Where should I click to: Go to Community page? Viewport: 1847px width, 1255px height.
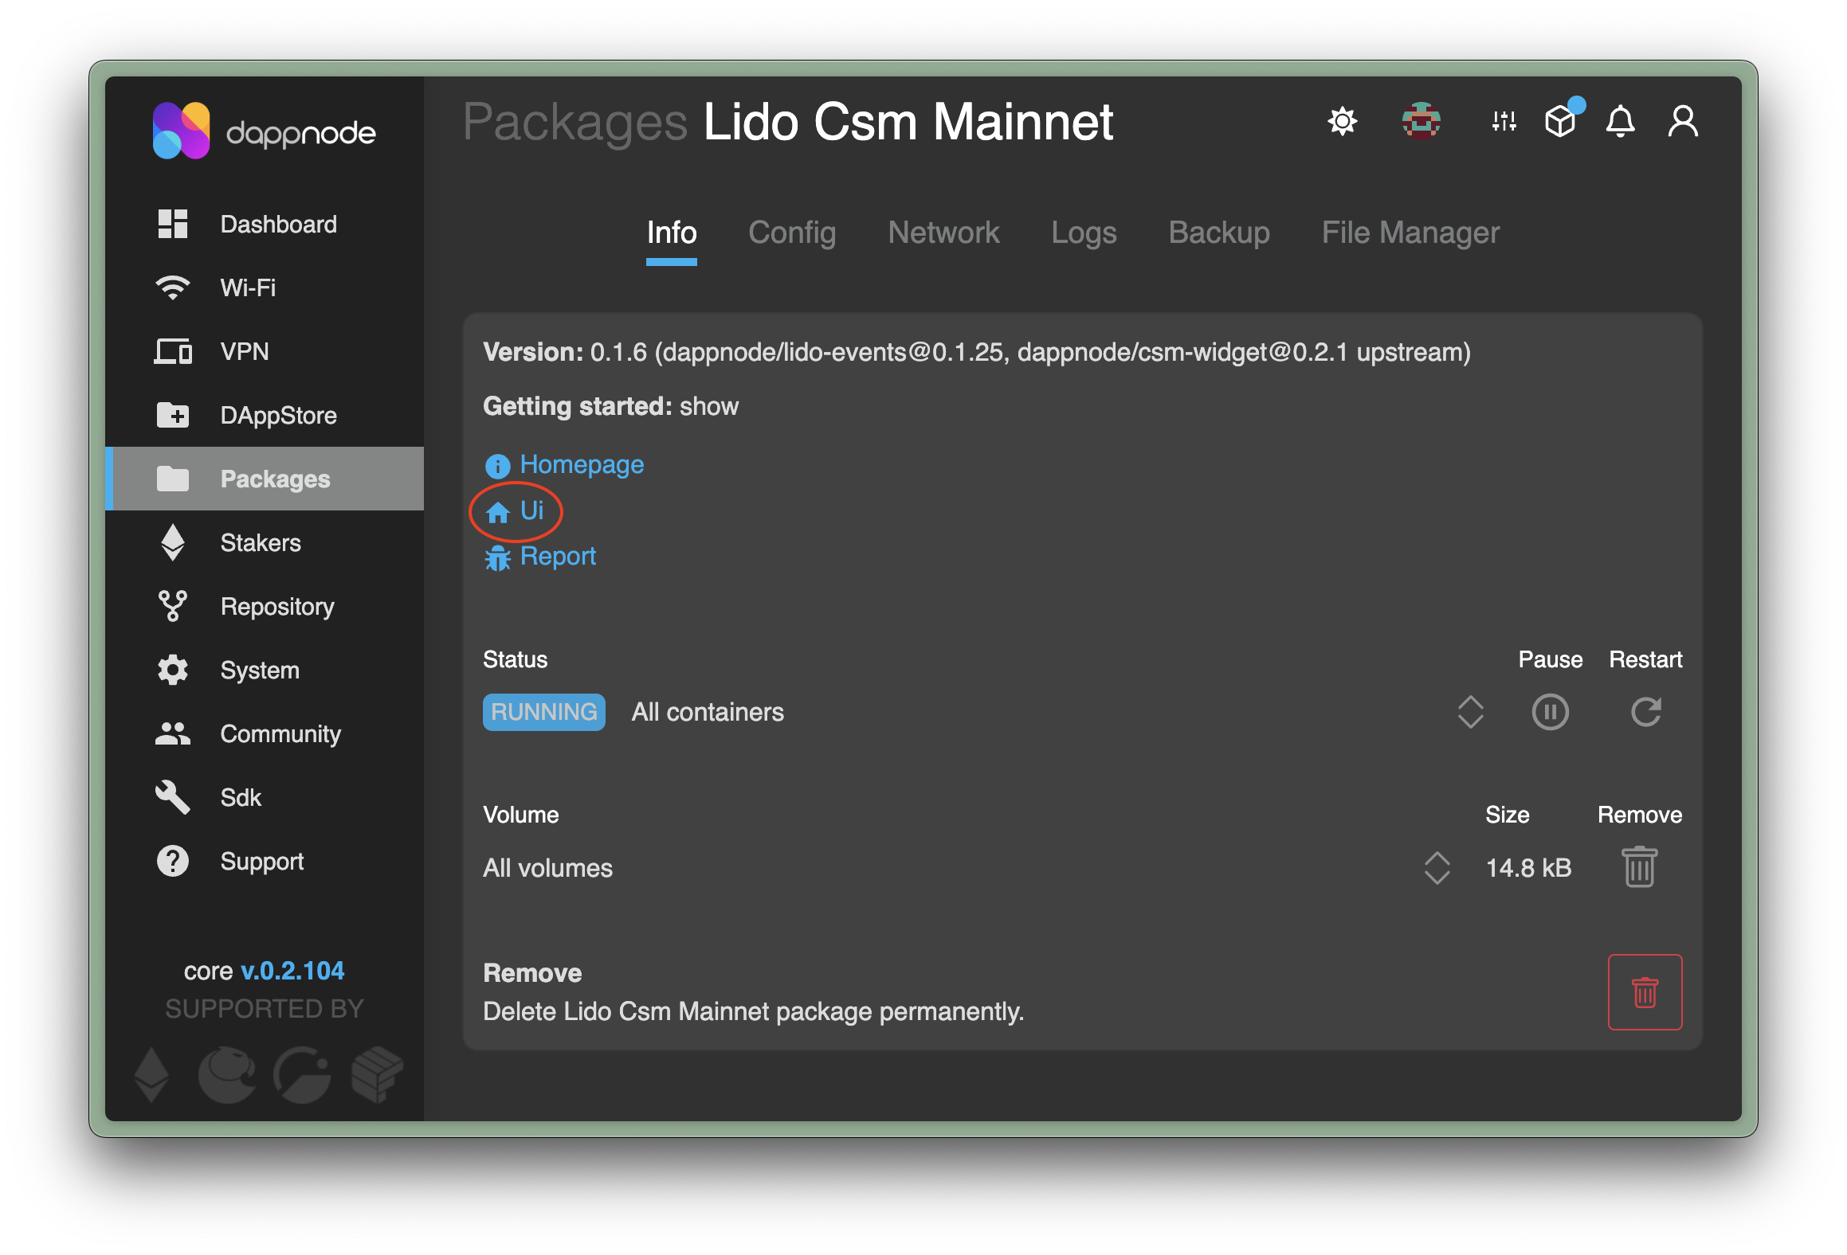265,733
